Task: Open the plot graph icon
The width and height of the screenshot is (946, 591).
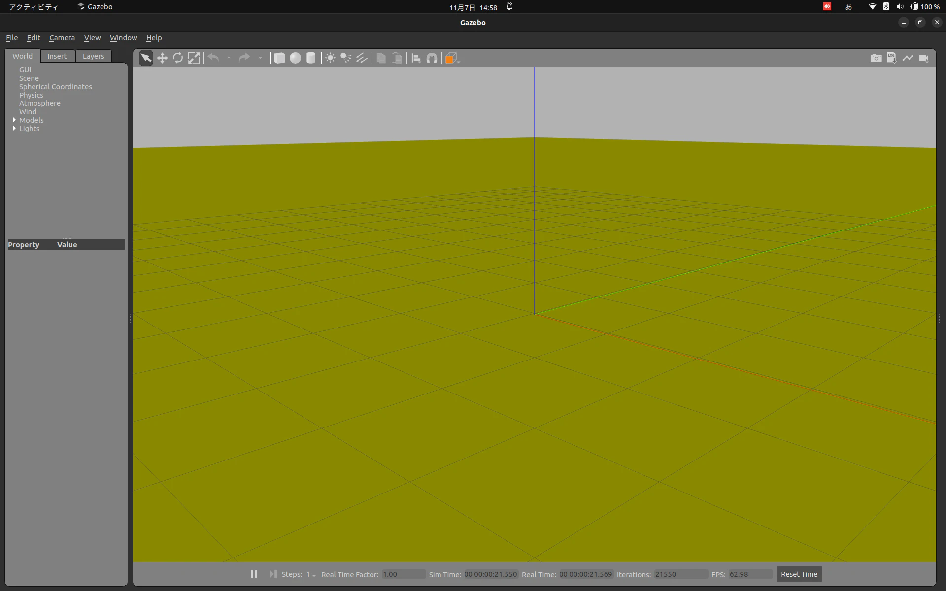Action: tap(908, 58)
